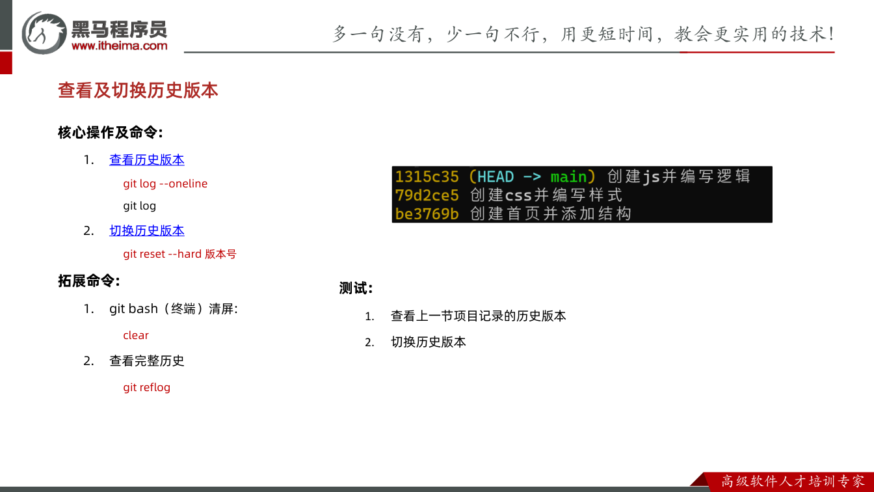874x492 pixels.
Task: Click commit hash 1315c35
Action: tap(427, 176)
